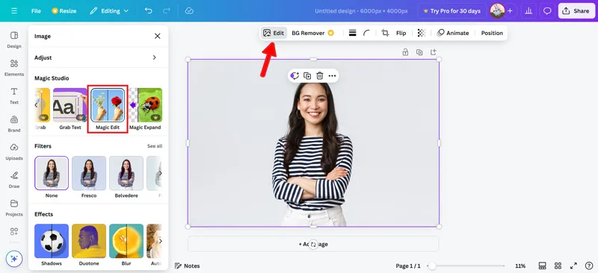This screenshot has height=273, width=598.
Task: Select the Draw tool in sidebar
Action: (x=14, y=180)
